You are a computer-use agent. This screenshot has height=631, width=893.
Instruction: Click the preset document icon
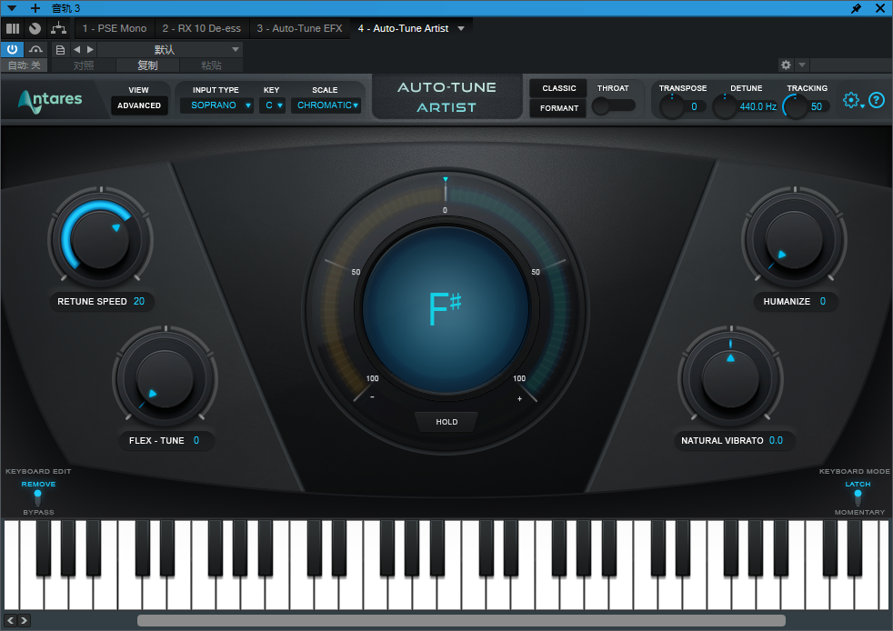tap(60, 49)
